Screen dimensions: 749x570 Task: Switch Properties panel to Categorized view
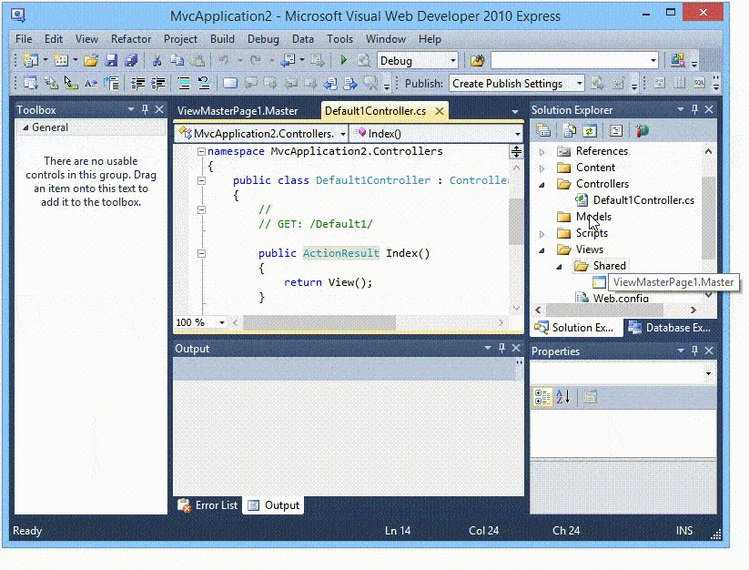542,397
